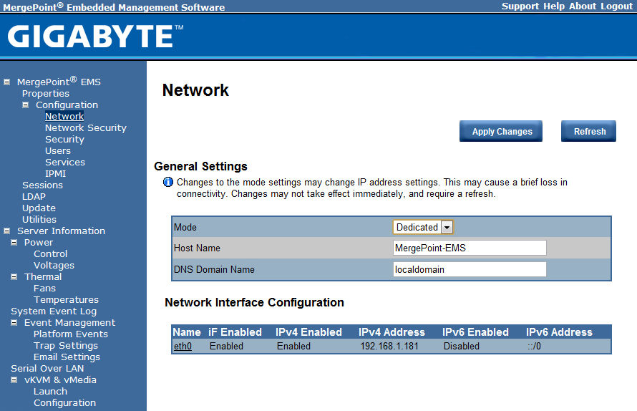The height and width of the screenshot is (411, 637).
Task: Collapse the Event Management section
Action: pyautogui.click(x=14, y=322)
